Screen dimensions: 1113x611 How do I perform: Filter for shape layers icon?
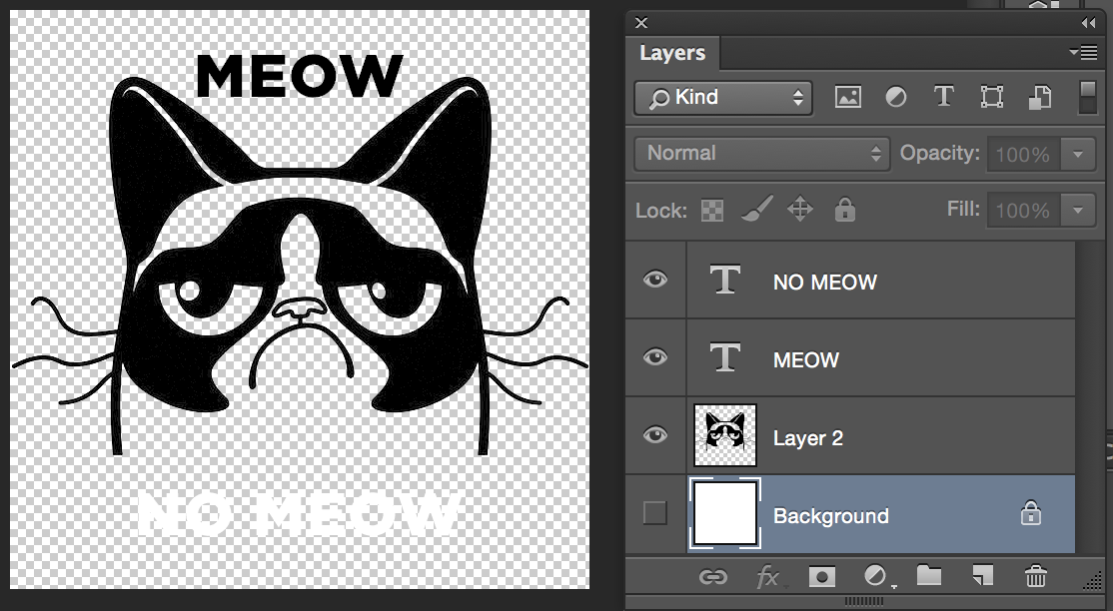click(992, 97)
